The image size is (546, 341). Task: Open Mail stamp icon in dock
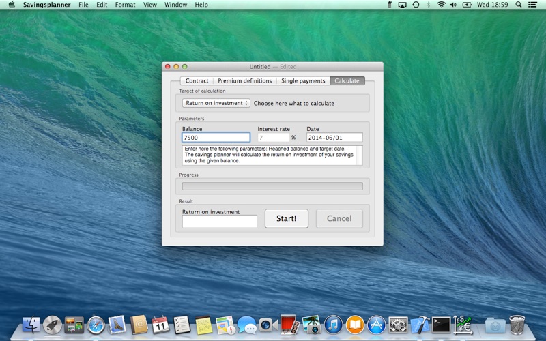coord(117,325)
